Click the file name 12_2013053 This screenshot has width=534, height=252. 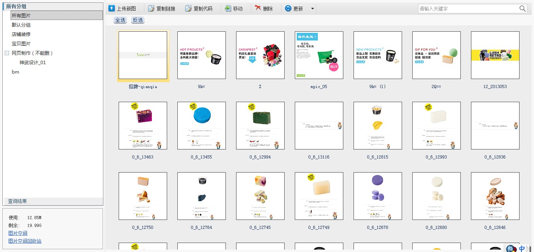click(x=495, y=86)
